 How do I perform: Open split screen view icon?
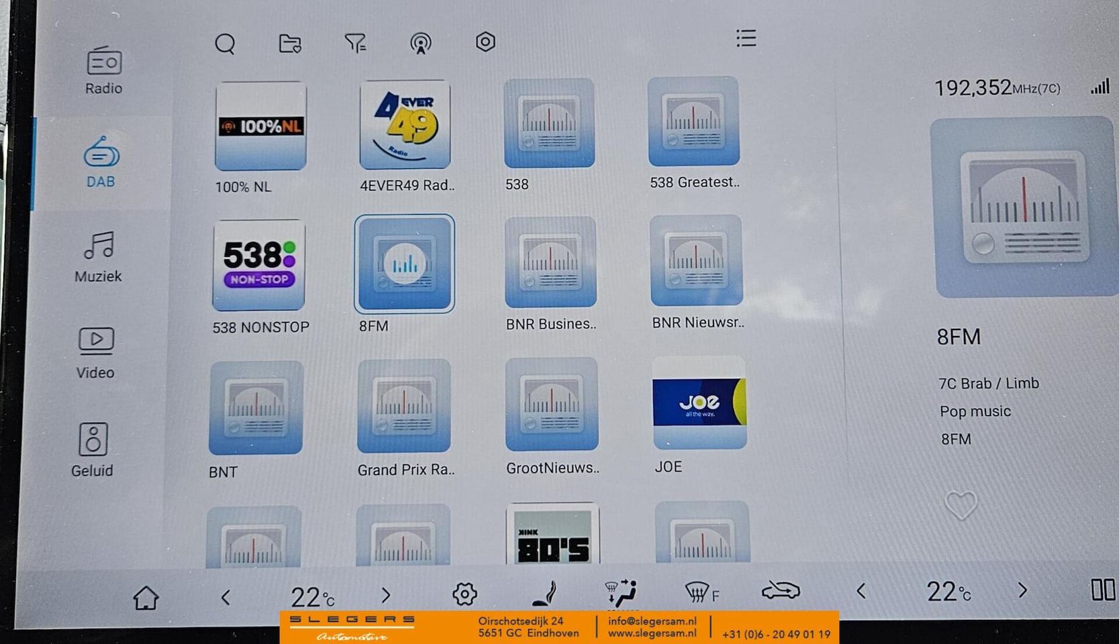[x=1103, y=590]
